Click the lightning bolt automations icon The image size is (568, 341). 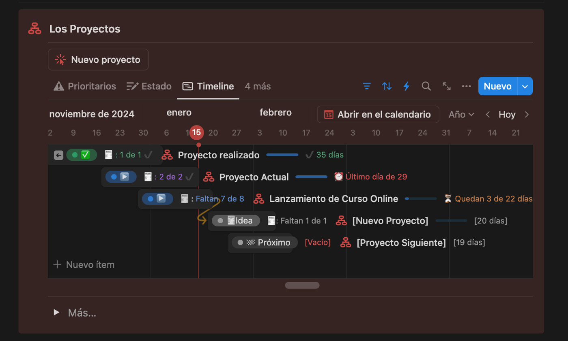(x=406, y=86)
